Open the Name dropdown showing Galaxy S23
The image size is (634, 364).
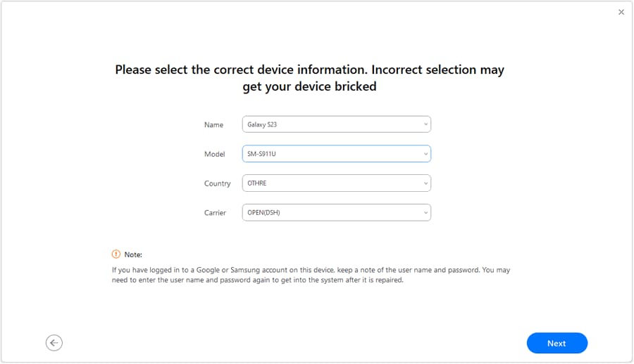click(x=337, y=124)
